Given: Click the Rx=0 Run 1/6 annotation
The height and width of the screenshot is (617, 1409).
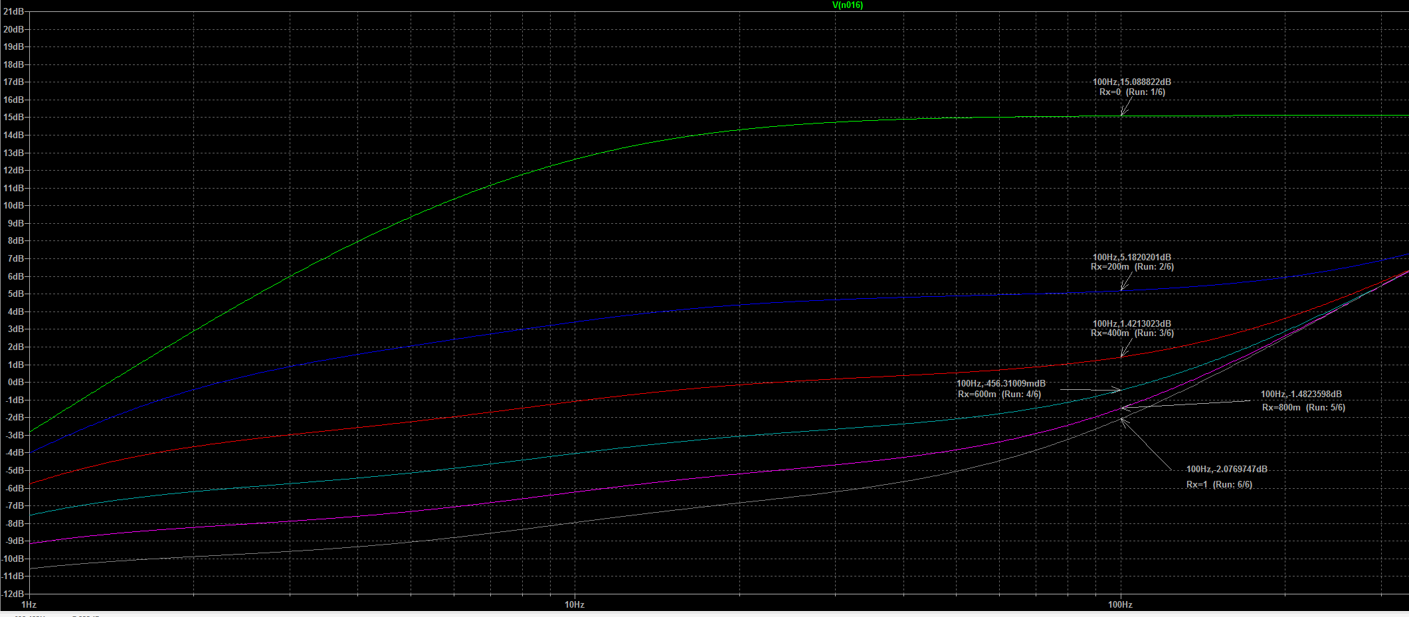Looking at the screenshot, I should coord(1131,92).
